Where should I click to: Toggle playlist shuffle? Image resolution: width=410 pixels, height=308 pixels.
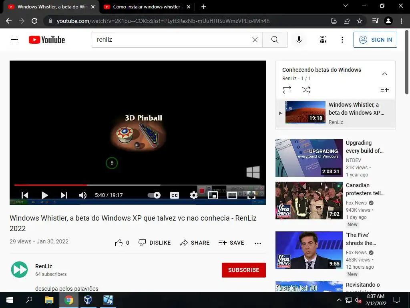(x=306, y=90)
